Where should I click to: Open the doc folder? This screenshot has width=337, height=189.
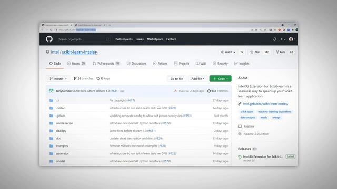[58, 139]
